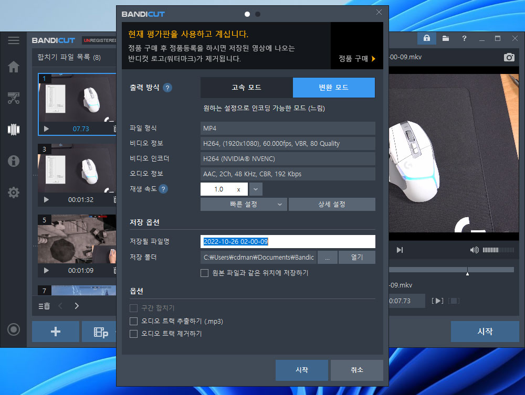Open output folder icon in title bar

[x=445, y=38]
